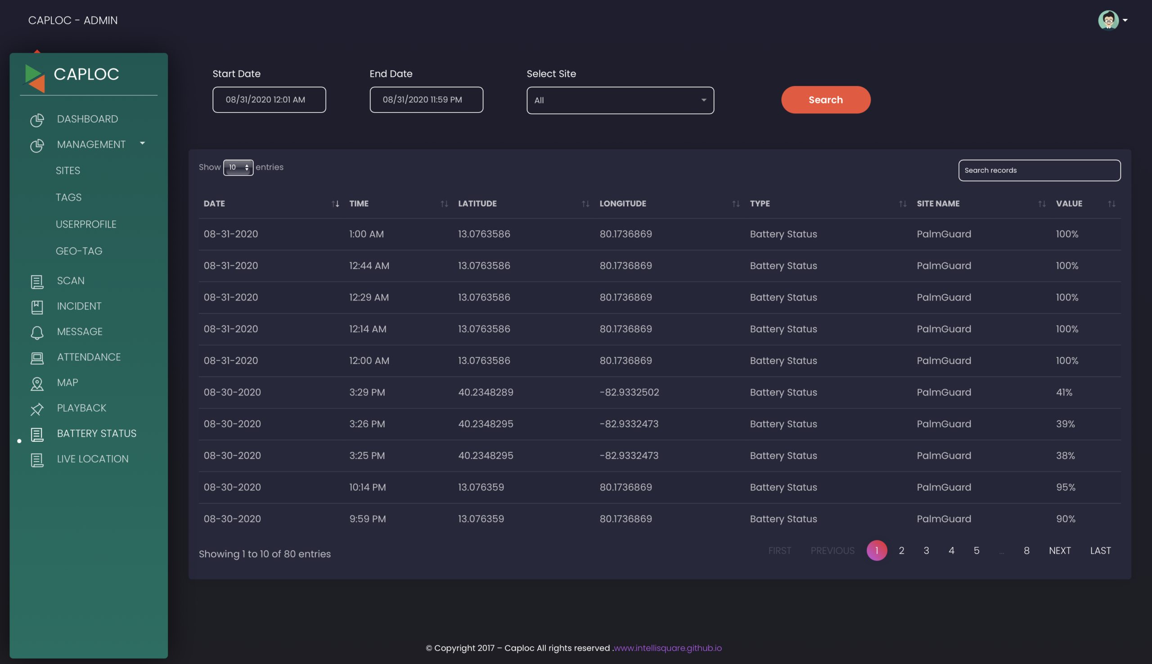Toggle sorting on Latitude column
This screenshot has height=664, width=1152.
coord(585,204)
